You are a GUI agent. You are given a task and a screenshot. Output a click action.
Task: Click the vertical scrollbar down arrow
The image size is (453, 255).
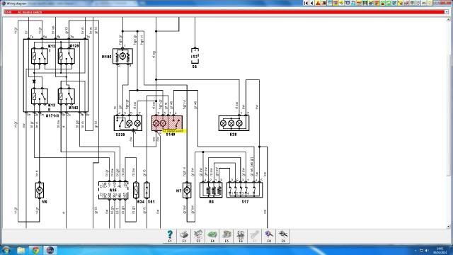click(x=449, y=226)
